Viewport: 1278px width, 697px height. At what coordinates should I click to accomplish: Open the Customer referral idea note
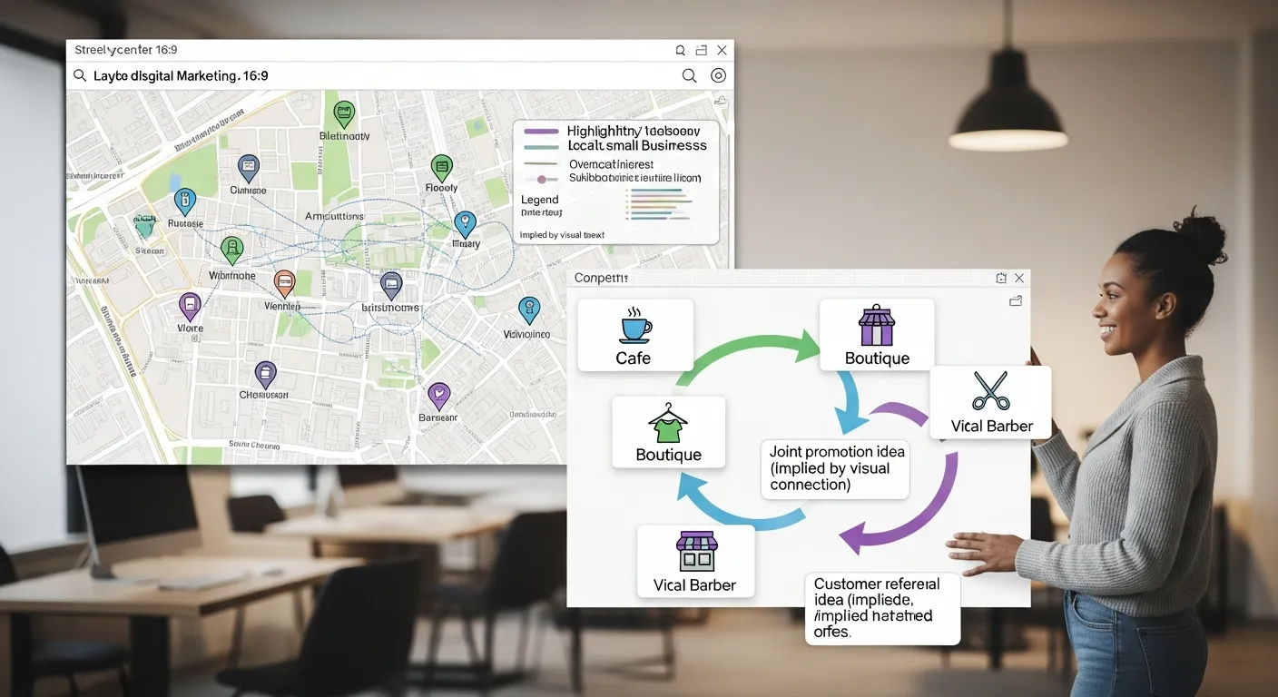(x=881, y=608)
